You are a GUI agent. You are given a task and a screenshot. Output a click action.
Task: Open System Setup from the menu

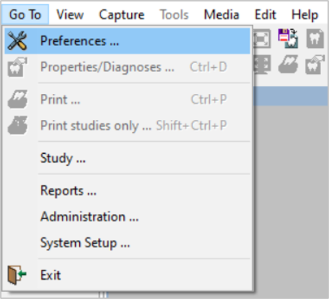point(127,242)
